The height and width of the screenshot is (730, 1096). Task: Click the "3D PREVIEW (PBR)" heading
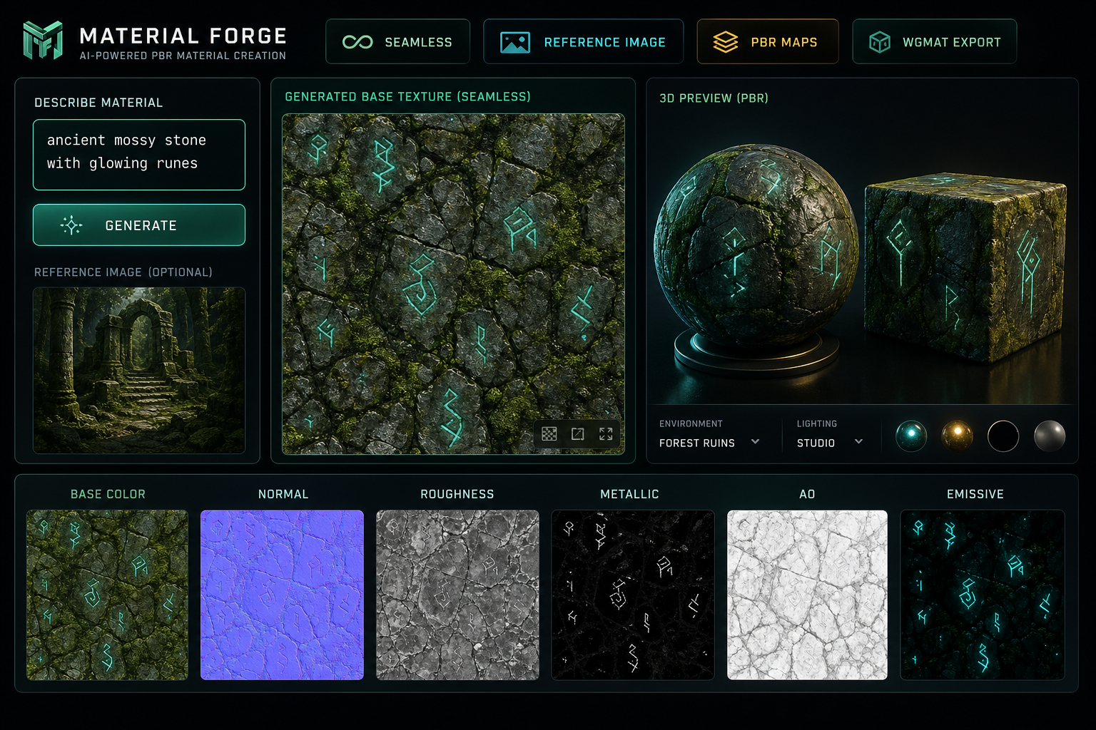point(714,98)
